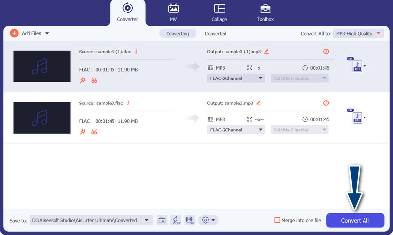Image resolution: width=393 pixels, height=235 pixels.
Task: Enable Merge into one file checkbox
Action: pyautogui.click(x=277, y=220)
